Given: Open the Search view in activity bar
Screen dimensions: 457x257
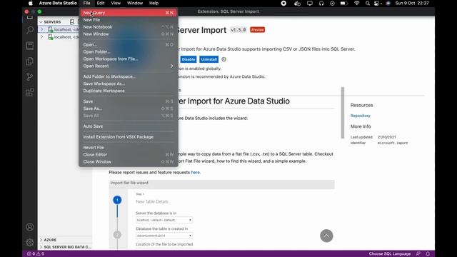Looking at the screenshot, I should (x=30, y=30).
